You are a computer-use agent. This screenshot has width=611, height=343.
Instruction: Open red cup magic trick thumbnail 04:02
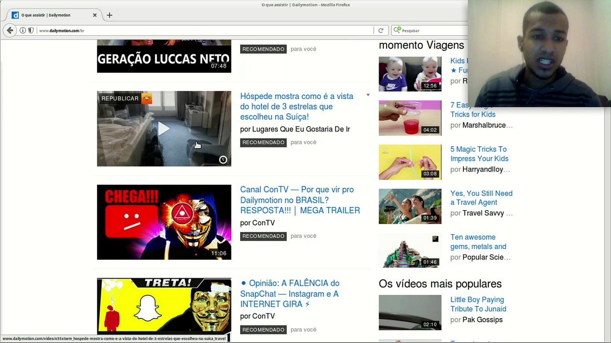(410, 118)
